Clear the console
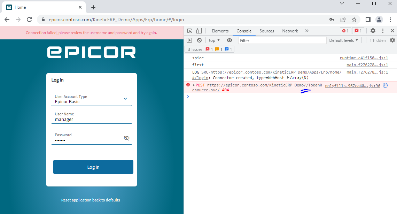Image resolution: width=397 pixels, height=214 pixels. 200,40
